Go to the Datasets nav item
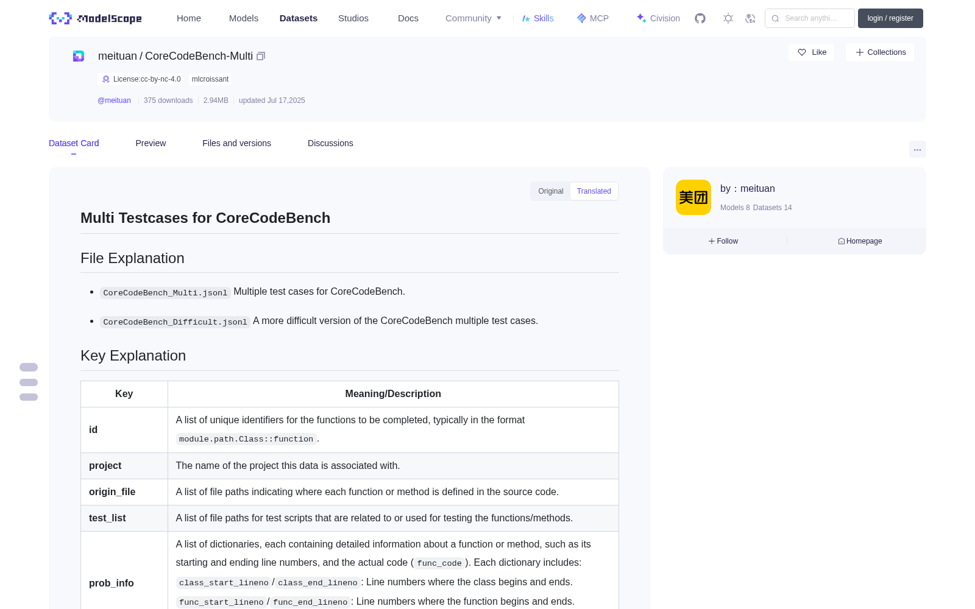The height and width of the screenshot is (609, 975). [299, 18]
